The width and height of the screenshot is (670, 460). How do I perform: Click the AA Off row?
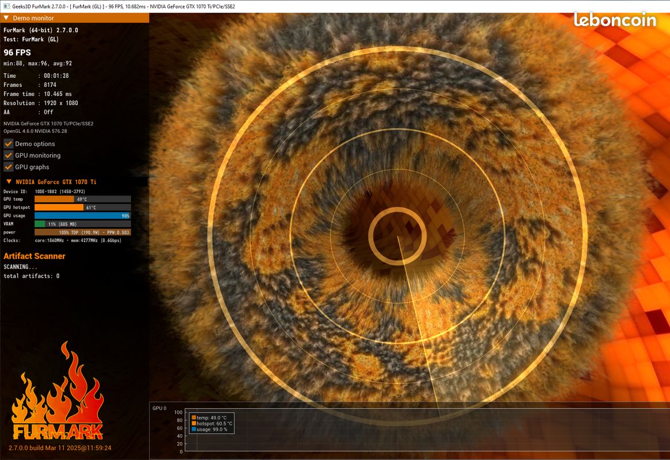[28, 112]
